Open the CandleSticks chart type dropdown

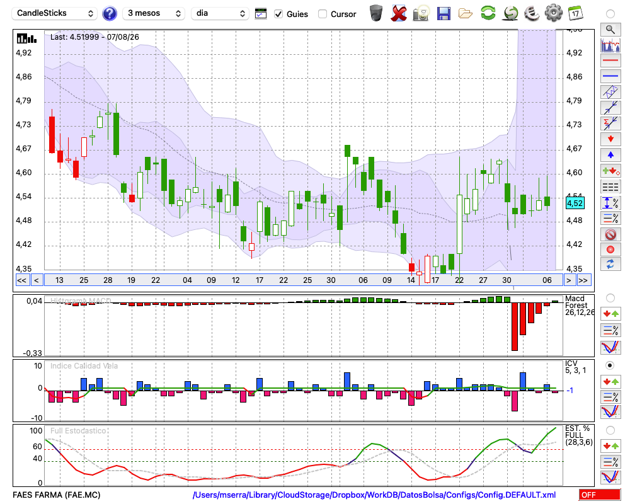click(55, 13)
